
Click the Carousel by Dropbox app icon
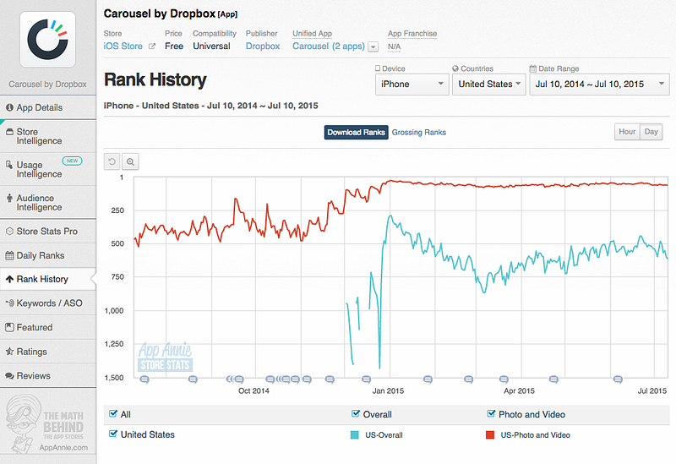tap(48, 39)
